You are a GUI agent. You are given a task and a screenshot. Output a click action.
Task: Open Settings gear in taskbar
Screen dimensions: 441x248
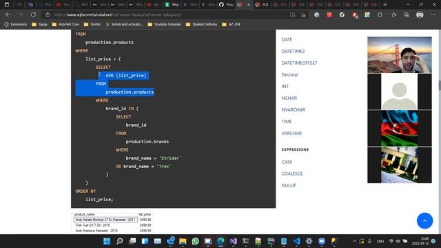[x=309, y=241]
